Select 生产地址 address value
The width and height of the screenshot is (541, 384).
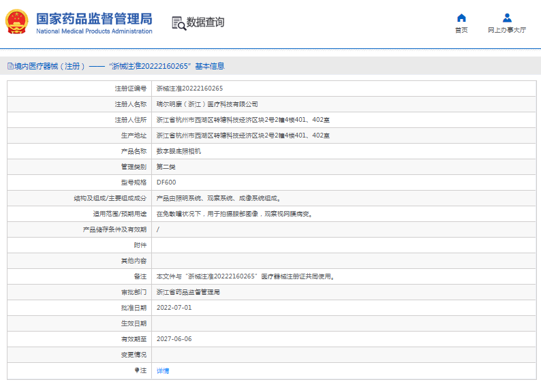[243, 135]
